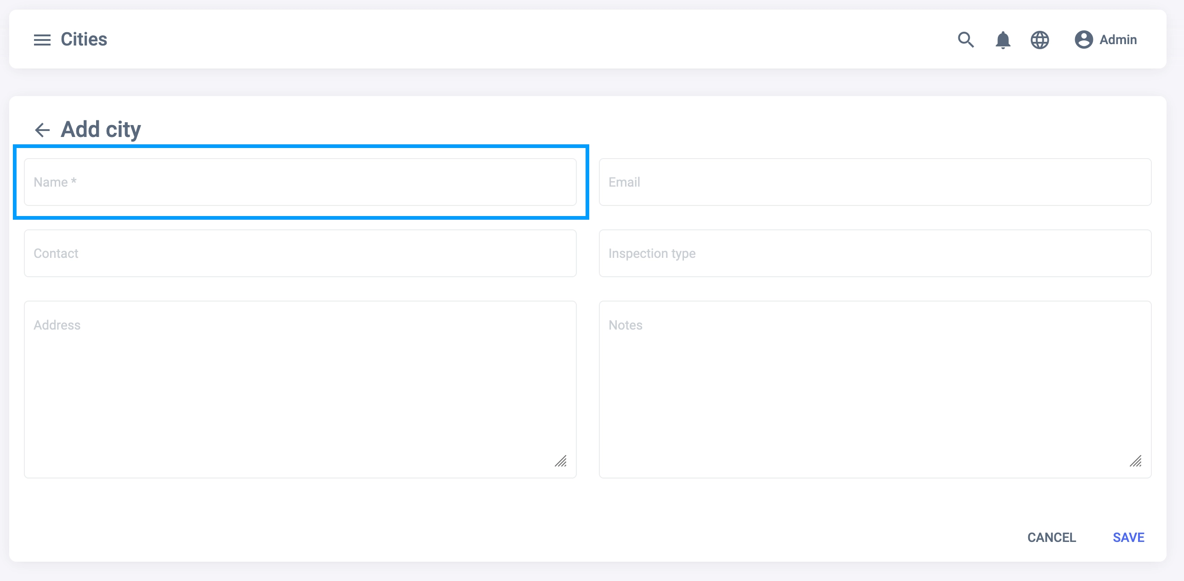The height and width of the screenshot is (581, 1184).
Task: Go back using the arrow beside Add city
Action: (x=42, y=130)
